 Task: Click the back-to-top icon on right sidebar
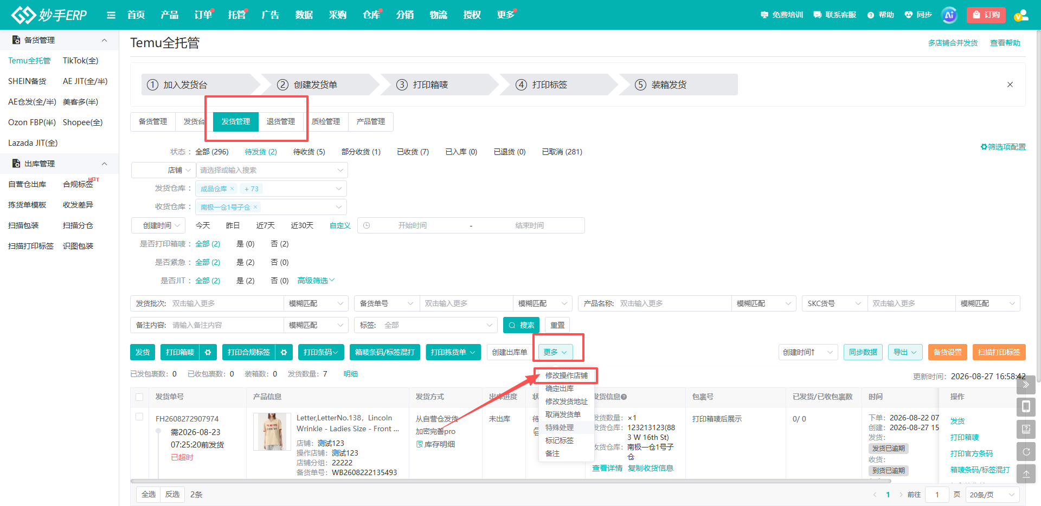pyautogui.click(x=1026, y=473)
